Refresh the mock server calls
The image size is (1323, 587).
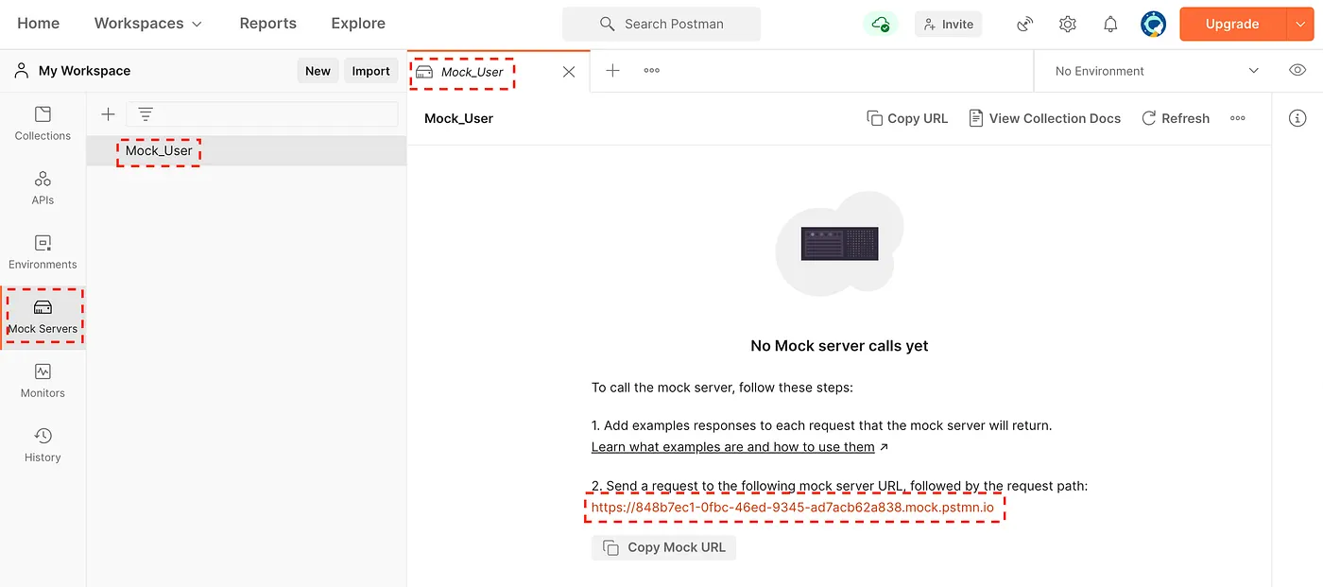point(1176,118)
